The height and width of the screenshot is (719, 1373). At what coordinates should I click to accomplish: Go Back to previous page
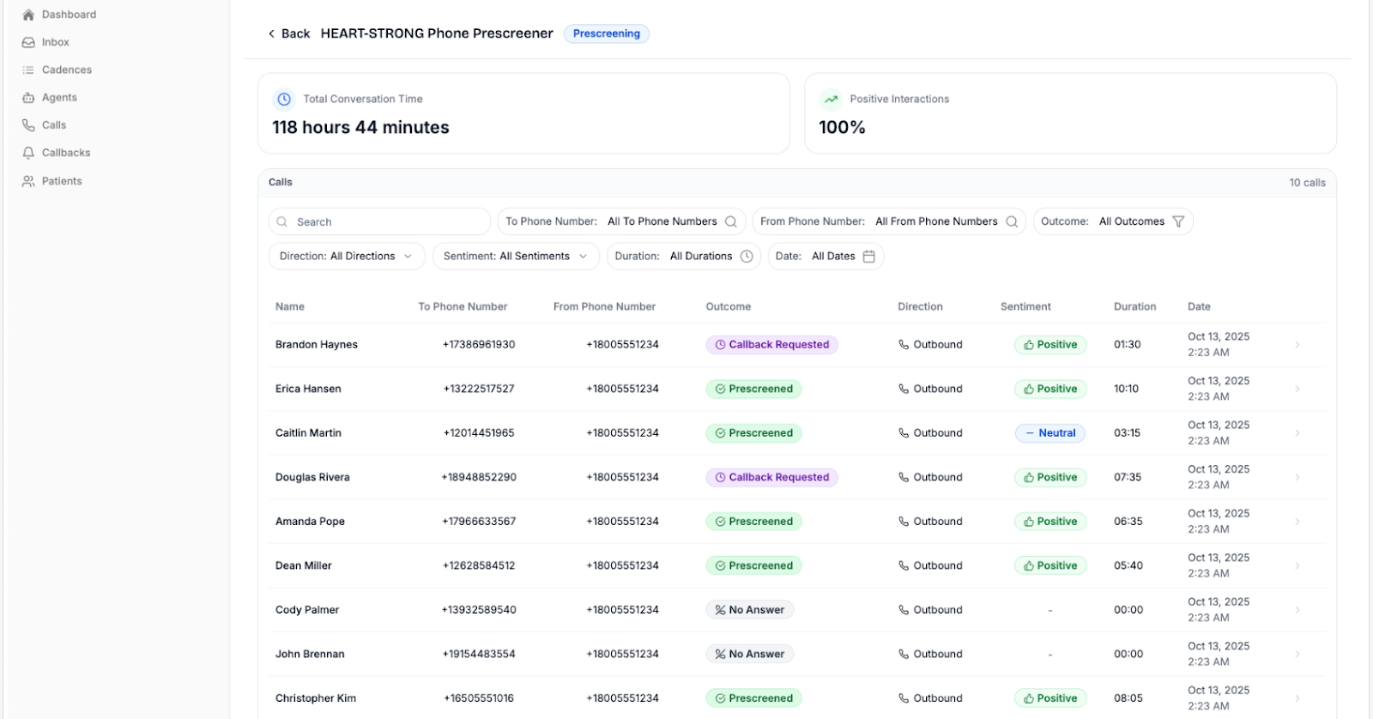coord(289,33)
